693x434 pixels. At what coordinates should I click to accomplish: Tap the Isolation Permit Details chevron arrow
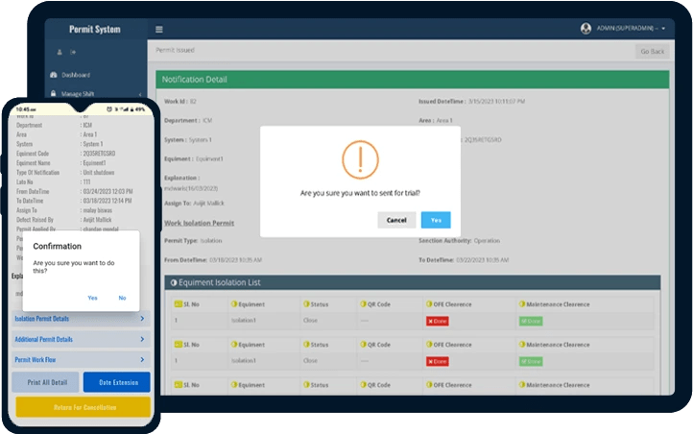click(142, 319)
